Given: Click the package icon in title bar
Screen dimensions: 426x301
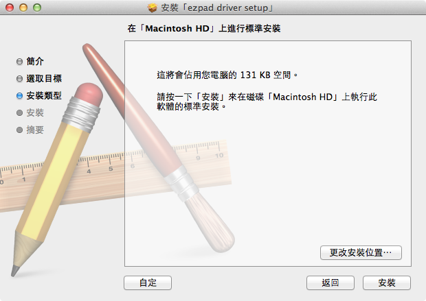Looking at the screenshot, I should click(x=153, y=8).
